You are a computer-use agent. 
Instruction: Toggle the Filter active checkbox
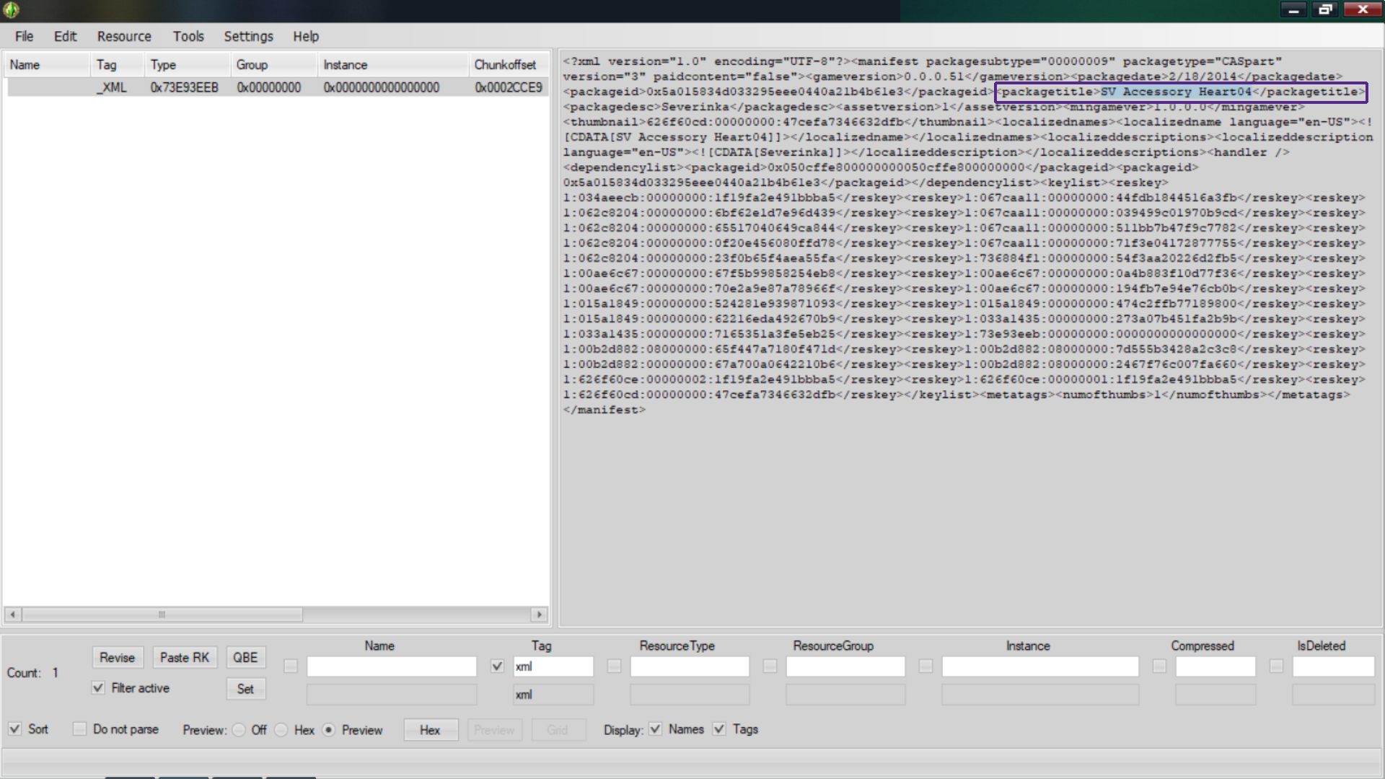click(98, 688)
